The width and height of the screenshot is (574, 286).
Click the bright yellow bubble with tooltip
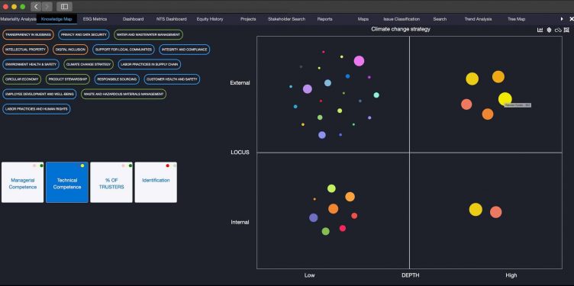505,99
